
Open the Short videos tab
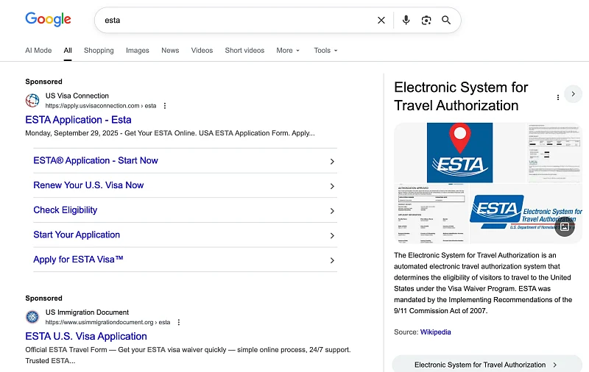pyautogui.click(x=244, y=50)
